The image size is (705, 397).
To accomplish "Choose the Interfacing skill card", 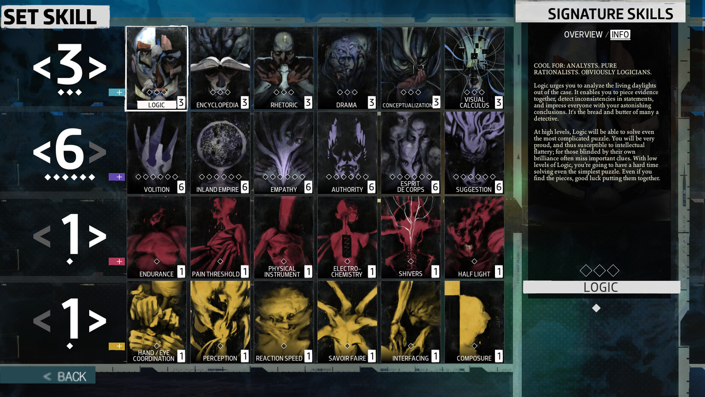I will [410, 322].
